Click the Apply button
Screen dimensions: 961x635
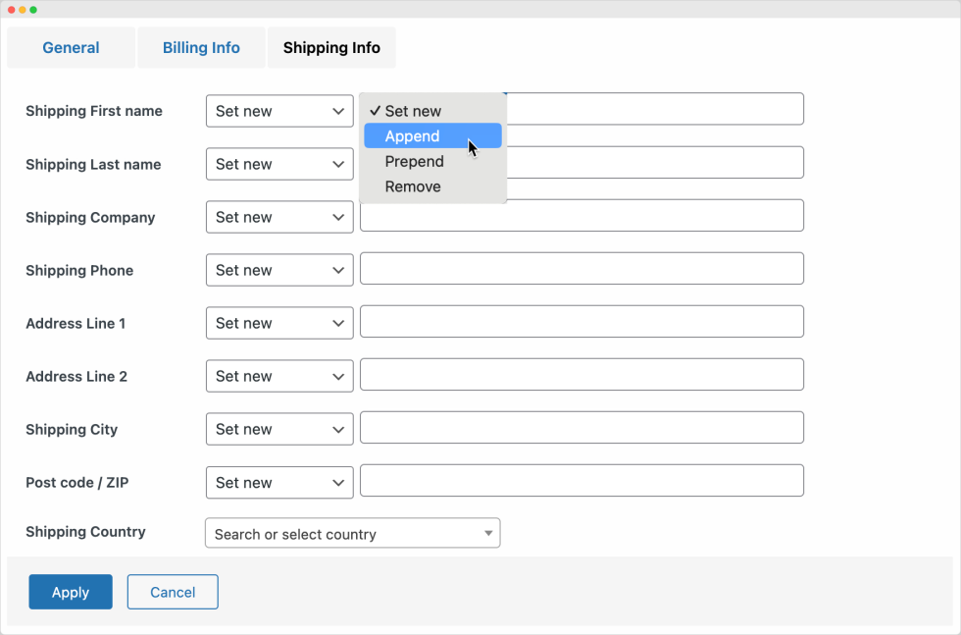pos(71,592)
